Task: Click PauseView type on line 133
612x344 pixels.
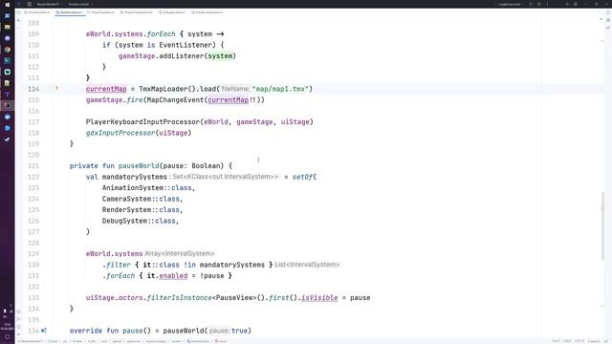Action: click(234, 297)
